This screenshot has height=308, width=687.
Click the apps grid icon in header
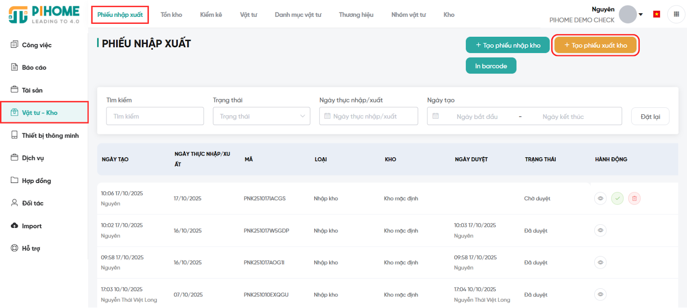coord(676,14)
